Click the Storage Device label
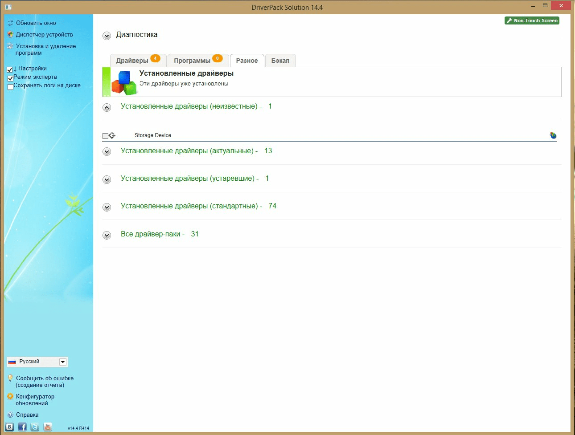The image size is (575, 435). coord(153,135)
